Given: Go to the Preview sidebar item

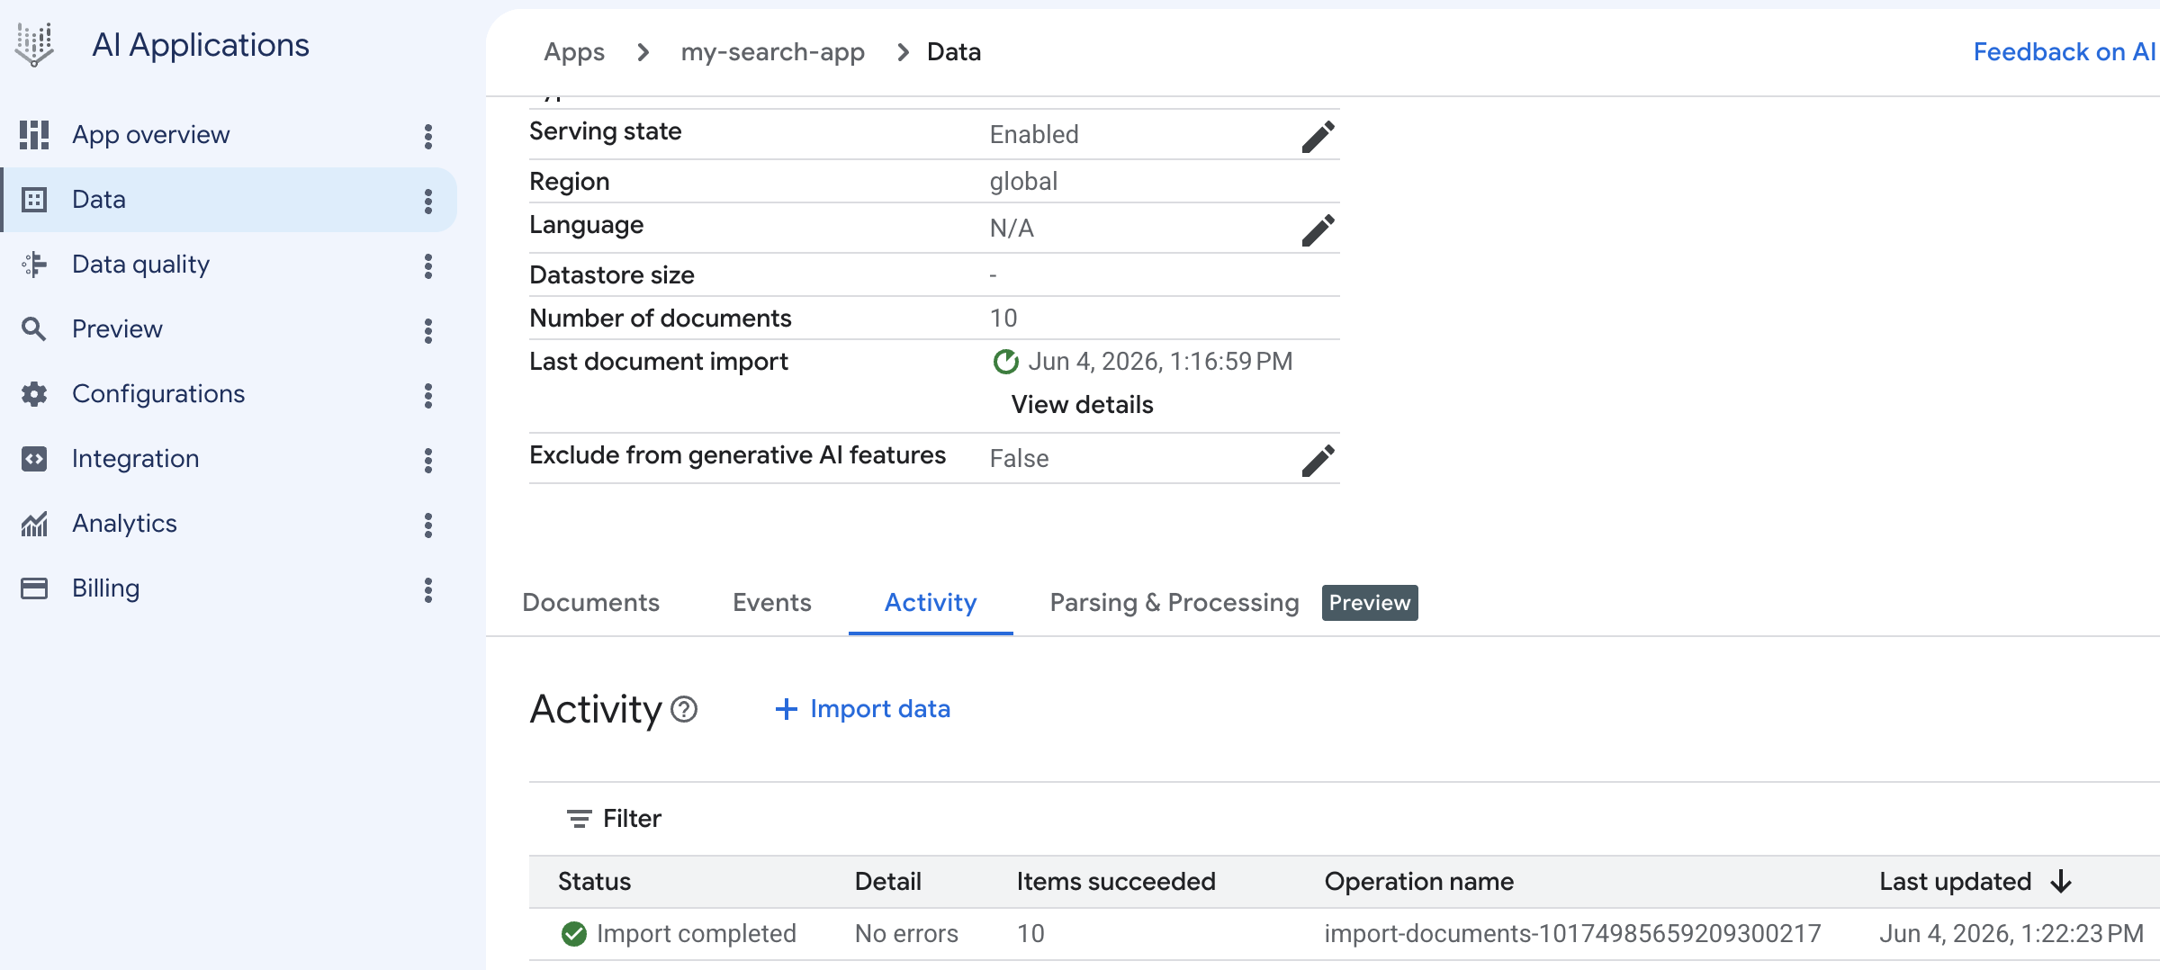Looking at the screenshot, I should [x=229, y=329].
